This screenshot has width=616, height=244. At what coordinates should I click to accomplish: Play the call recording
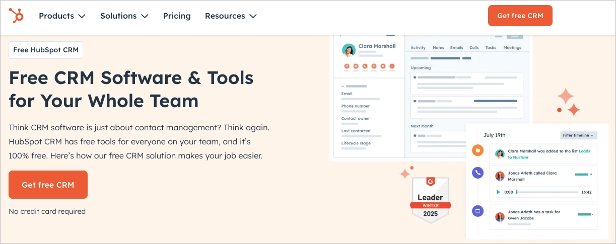(x=499, y=192)
